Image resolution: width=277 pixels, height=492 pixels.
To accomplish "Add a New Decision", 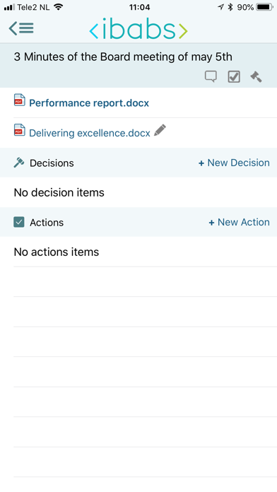I will click(x=234, y=163).
